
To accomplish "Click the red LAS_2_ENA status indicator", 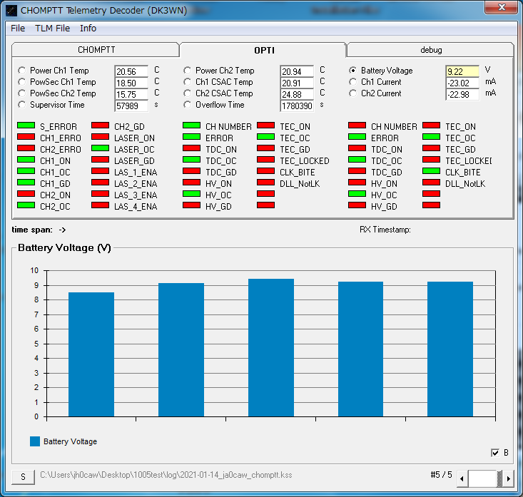I will click(101, 183).
